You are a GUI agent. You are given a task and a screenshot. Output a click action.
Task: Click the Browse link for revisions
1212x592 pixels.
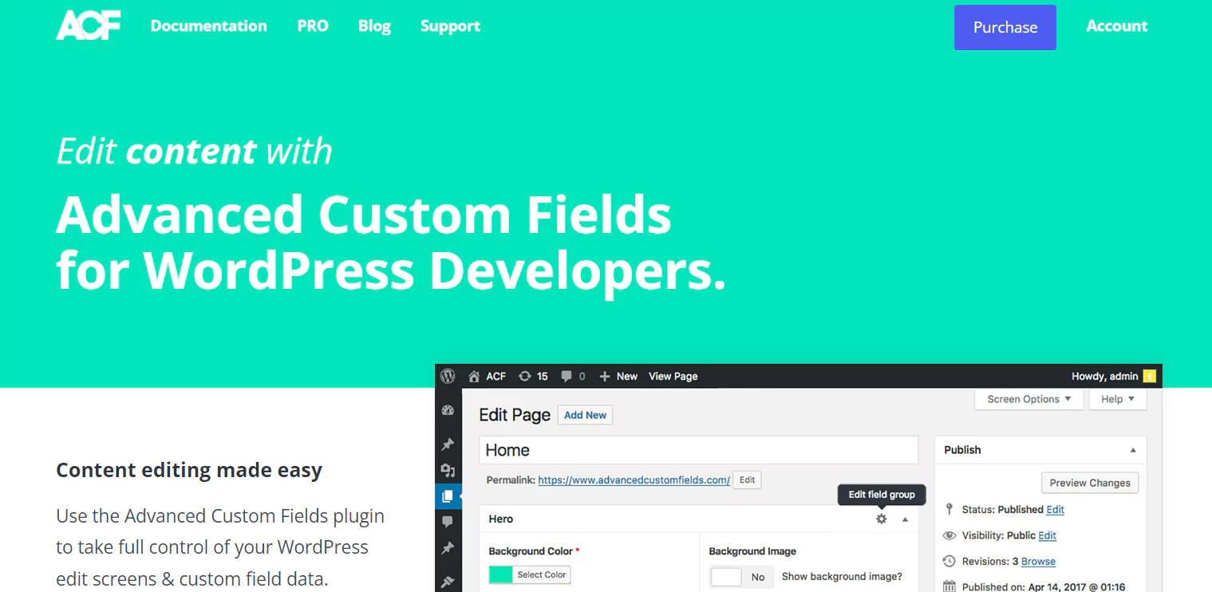coord(1038,561)
